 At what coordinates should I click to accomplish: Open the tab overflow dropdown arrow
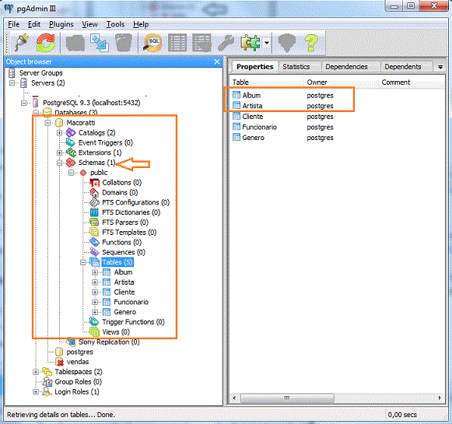click(x=440, y=67)
